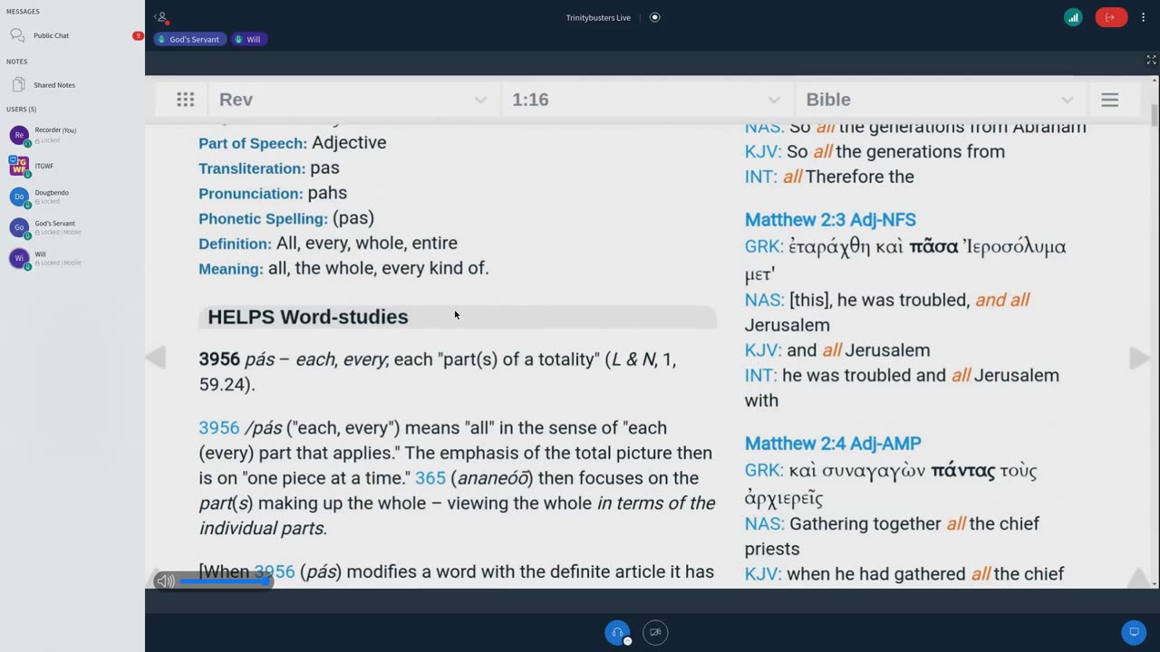Open the Matthew 2:3 Adj-NFS link
The height and width of the screenshot is (652, 1160).
830,220
